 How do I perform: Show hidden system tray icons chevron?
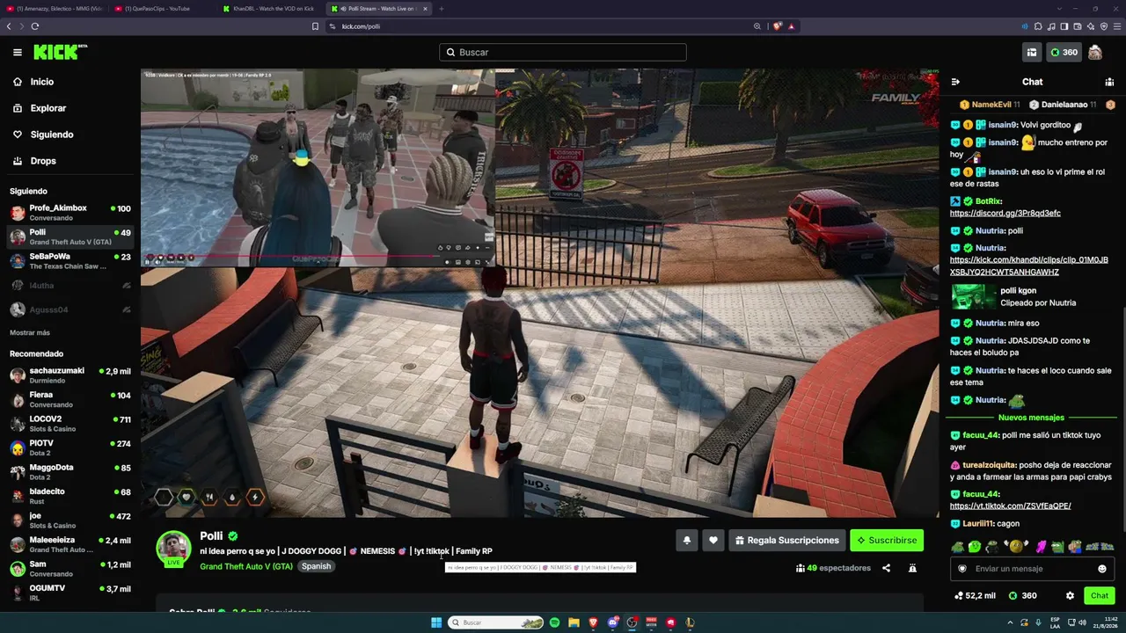point(1009,622)
